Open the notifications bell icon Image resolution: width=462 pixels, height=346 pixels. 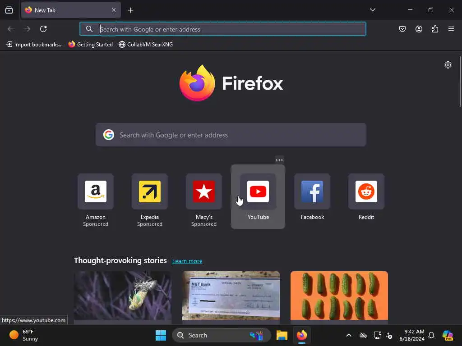point(431,335)
